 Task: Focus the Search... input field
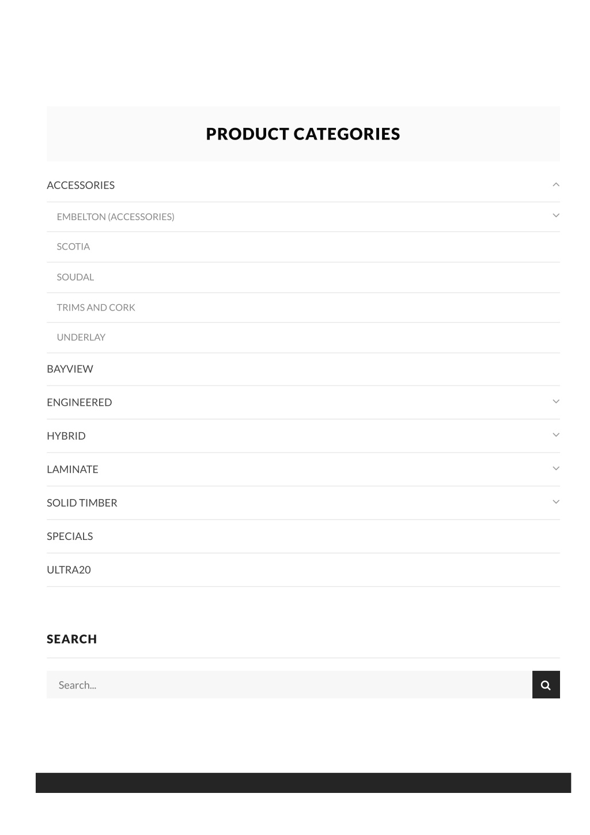(289, 685)
